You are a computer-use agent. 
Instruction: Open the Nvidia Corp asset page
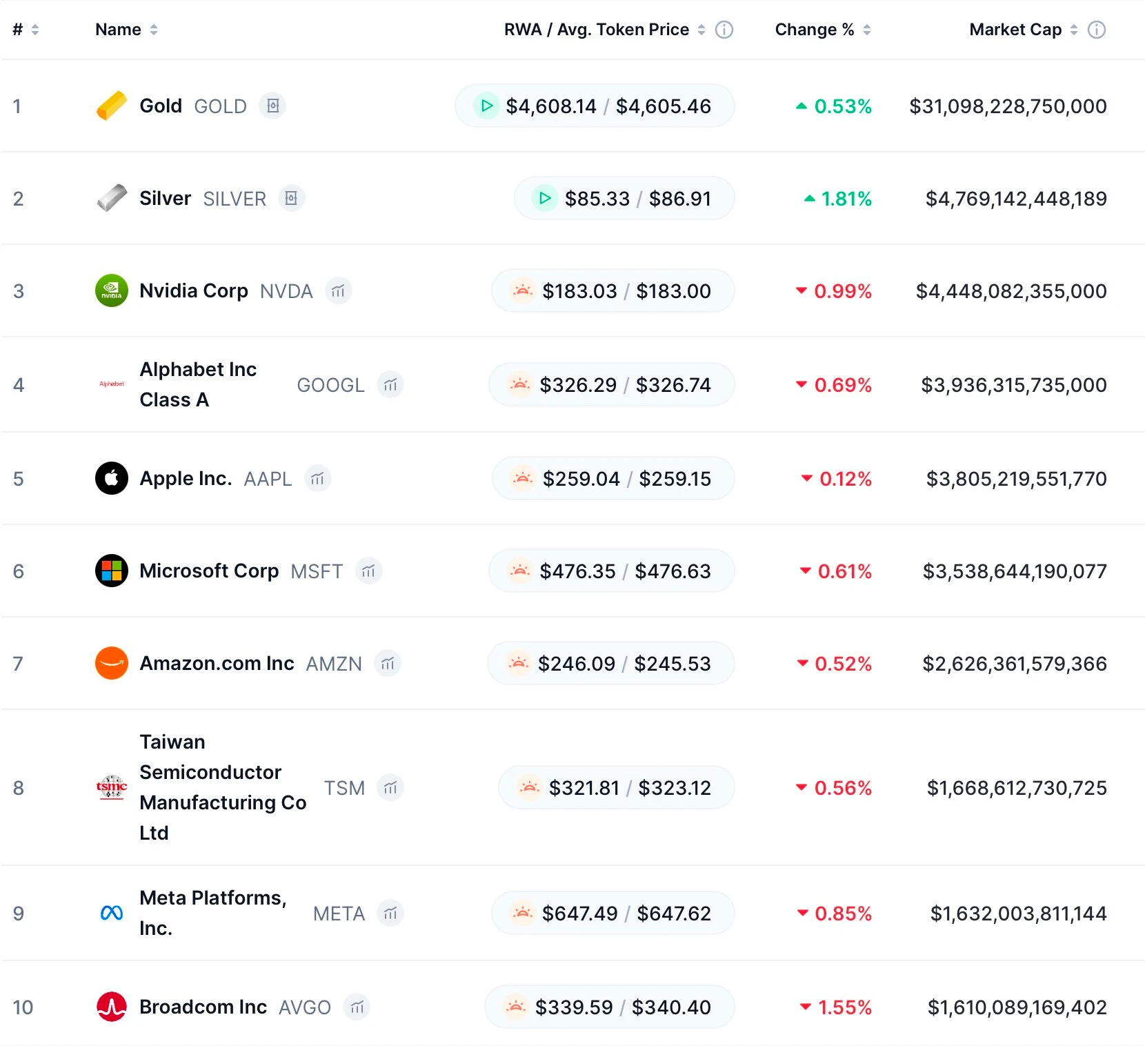click(x=193, y=291)
